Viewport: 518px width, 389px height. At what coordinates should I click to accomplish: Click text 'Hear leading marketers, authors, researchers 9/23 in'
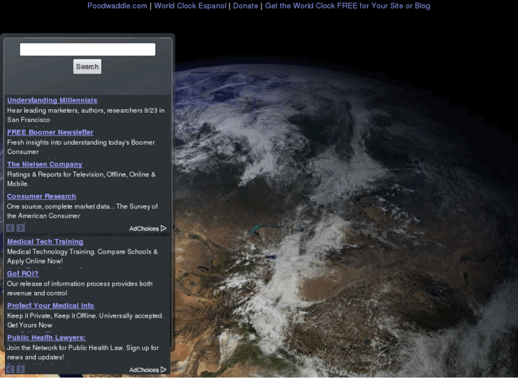pyautogui.click(x=86, y=110)
